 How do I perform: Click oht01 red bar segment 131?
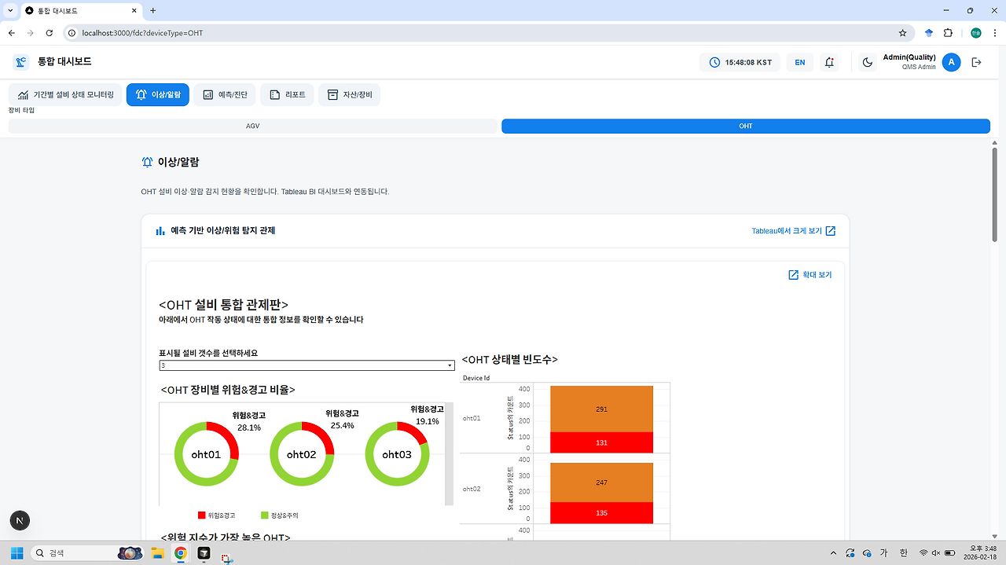[x=602, y=442]
